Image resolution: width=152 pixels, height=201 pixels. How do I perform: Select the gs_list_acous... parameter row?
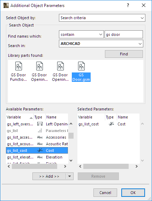pos(37,144)
